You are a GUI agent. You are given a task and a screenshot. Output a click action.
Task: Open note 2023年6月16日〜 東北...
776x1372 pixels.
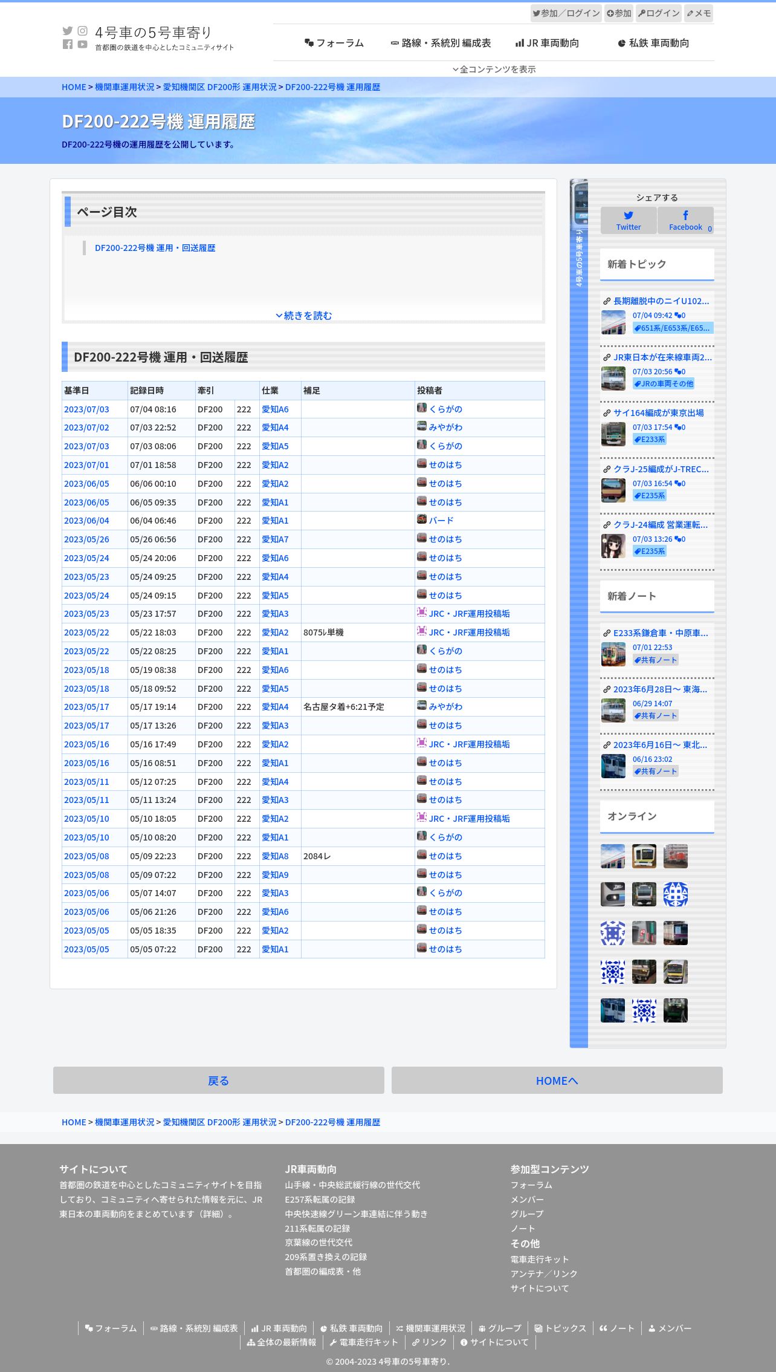[x=660, y=745]
